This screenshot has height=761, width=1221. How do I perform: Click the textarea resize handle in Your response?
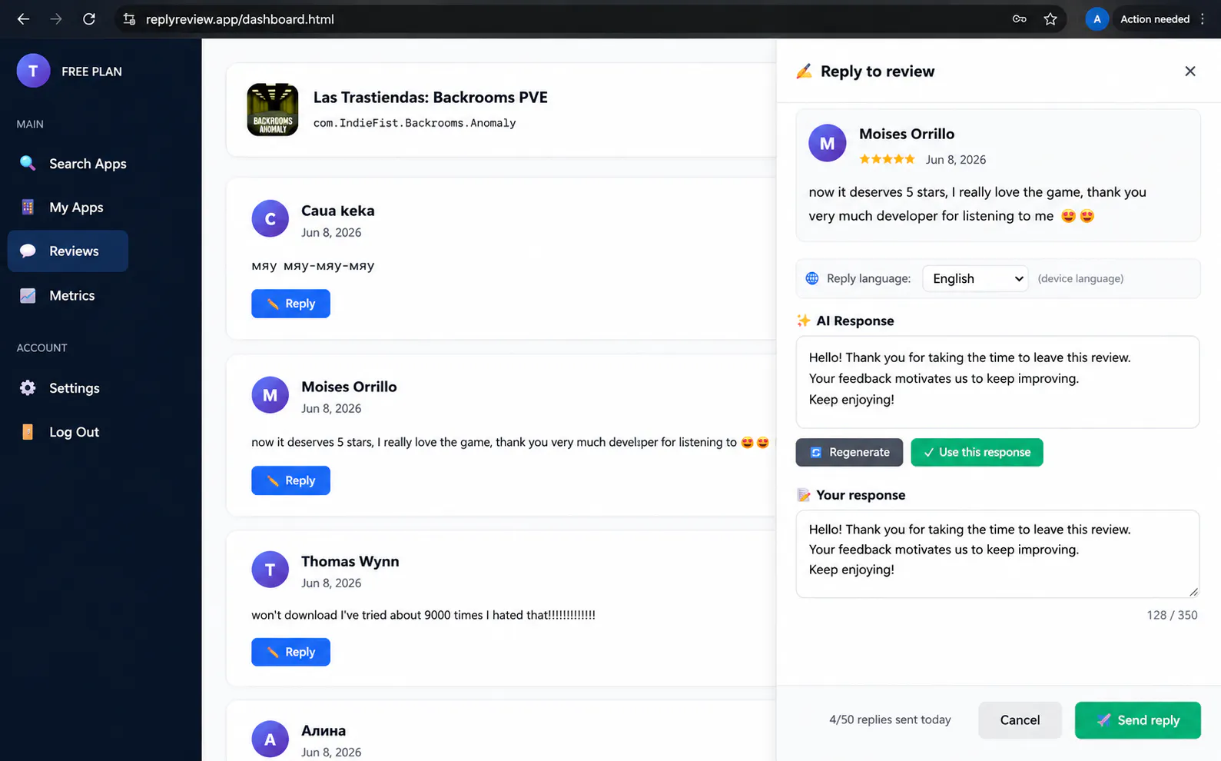coord(1193,591)
